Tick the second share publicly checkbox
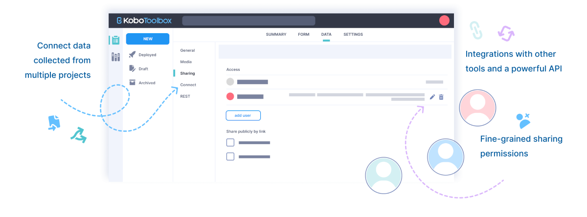The width and height of the screenshot is (587, 217). (x=230, y=157)
